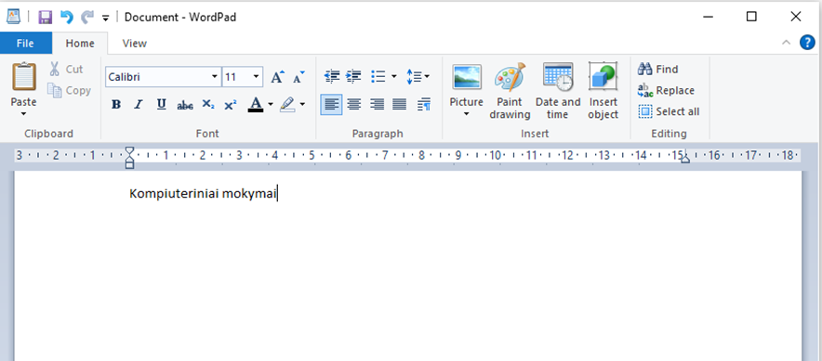Apply strikethrough formatting
The width and height of the screenshot is (822, 361).
[x=184, y=105]
